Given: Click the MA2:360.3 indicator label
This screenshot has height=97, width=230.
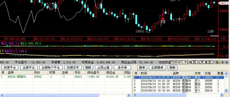Looking at the screenshot, I should click(9, 43).
